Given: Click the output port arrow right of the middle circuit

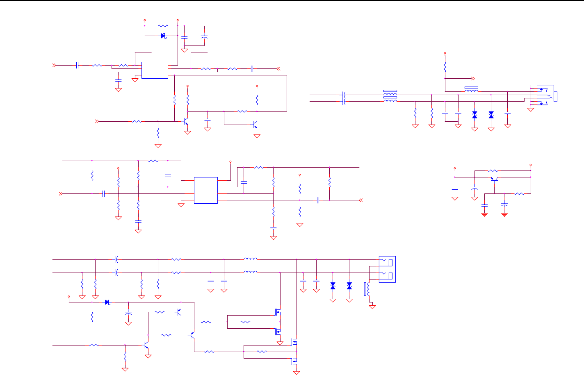Looking at the screenshot, I should 361,200.
